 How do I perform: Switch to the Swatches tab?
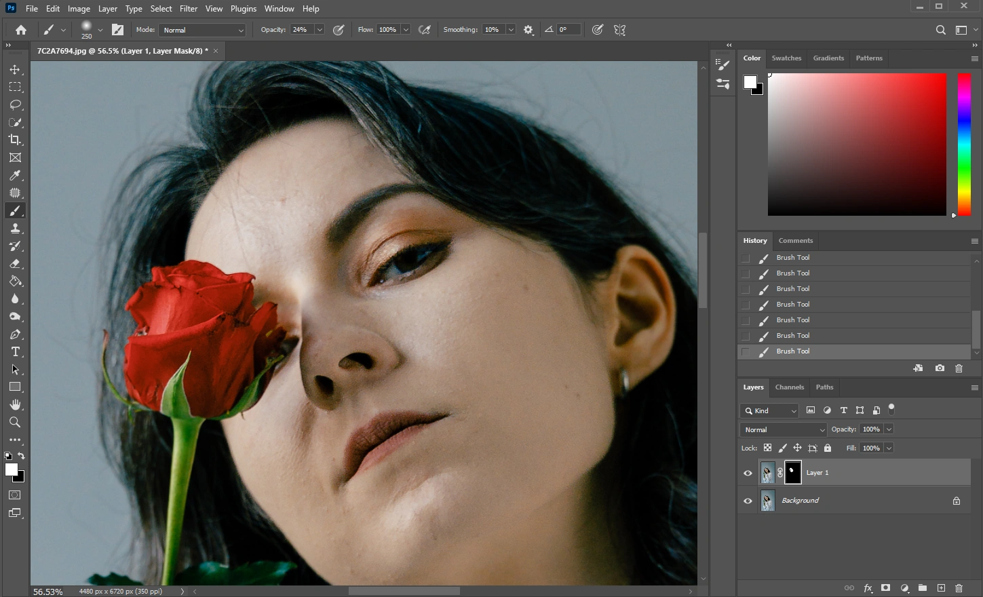[x=786, y=58]
